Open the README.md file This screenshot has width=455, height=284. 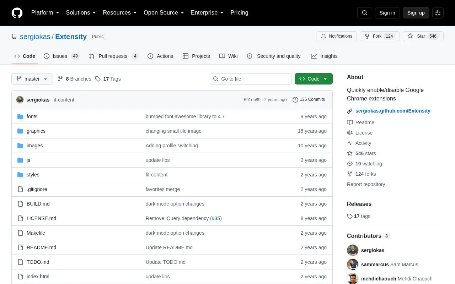tap(41, 247)
